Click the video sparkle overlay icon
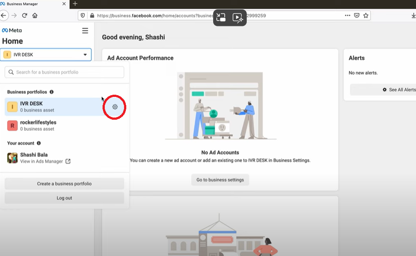The width and height of the screenshot is (416, 256). [x=238, y=18]
